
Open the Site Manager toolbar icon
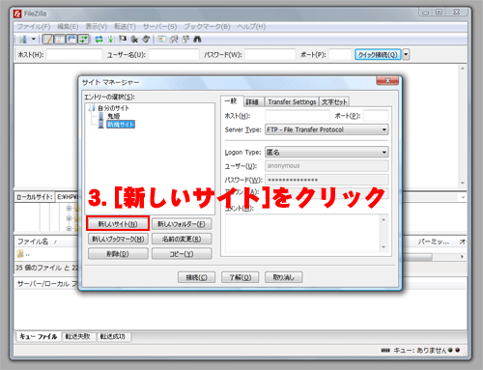coord(23,40)
